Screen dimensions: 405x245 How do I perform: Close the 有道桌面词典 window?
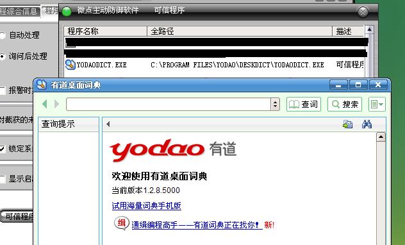[378, 85]
